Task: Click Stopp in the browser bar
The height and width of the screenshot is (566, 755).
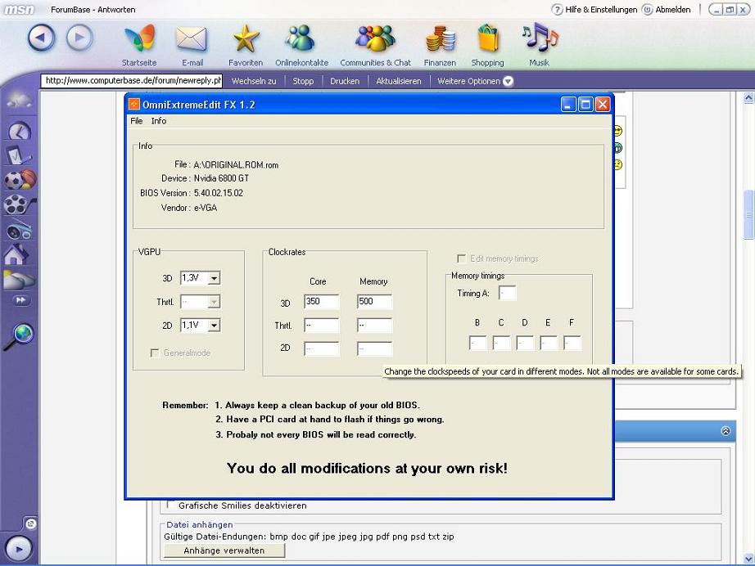Action: 303,81
